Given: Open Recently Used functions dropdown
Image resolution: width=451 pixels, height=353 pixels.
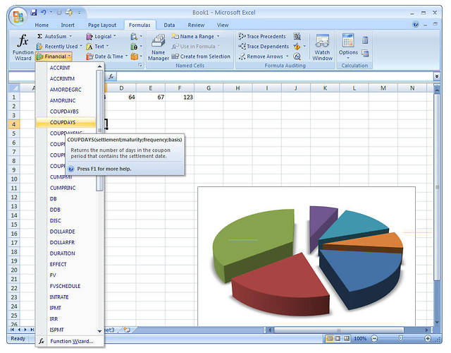Looking at the screenshot, I should 59,47.
